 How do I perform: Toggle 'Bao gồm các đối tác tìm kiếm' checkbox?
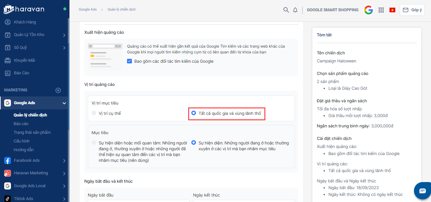(x=130, y=61)
